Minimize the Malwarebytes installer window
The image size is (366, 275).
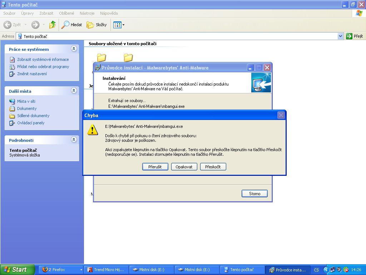(x=251, y=68)
